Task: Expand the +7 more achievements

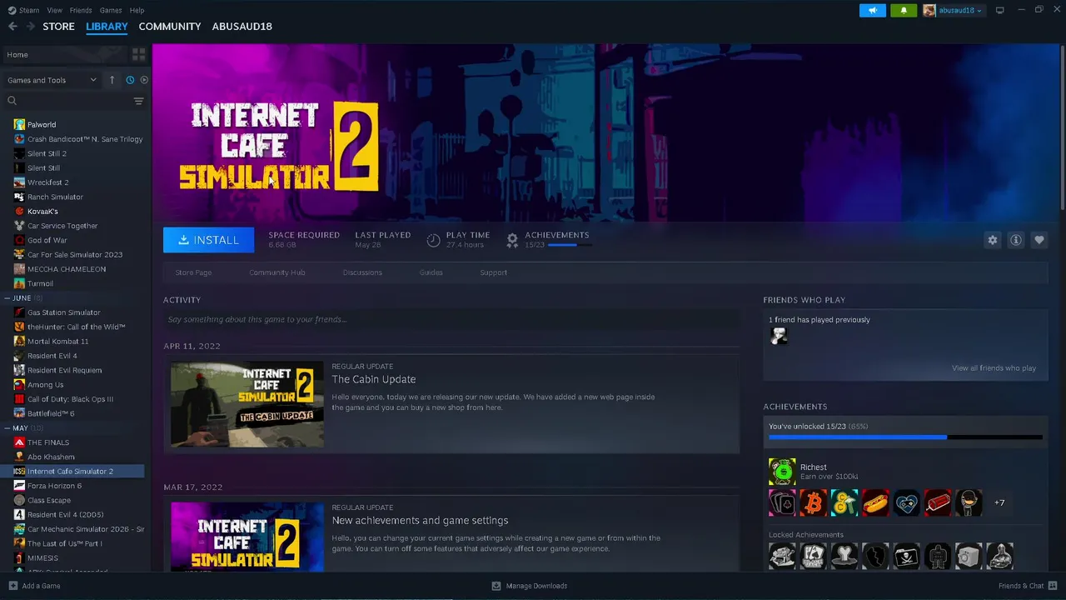Action: 999,503
